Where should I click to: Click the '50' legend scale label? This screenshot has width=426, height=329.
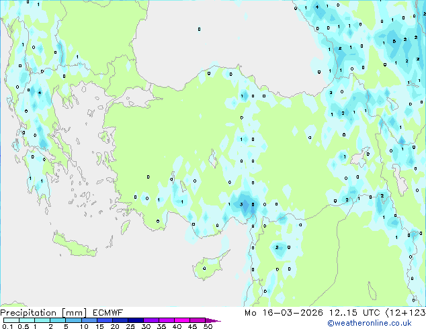click(x=208, y=326)
